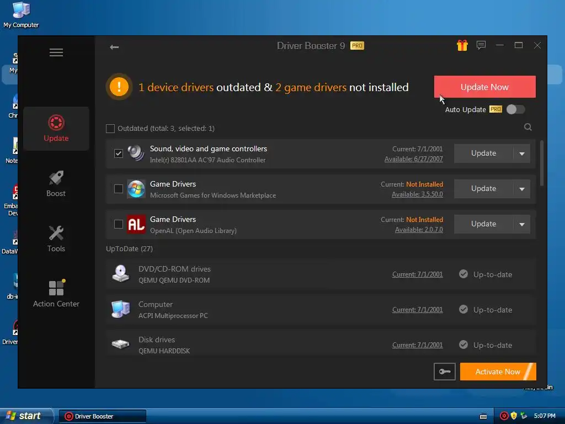Click the security shield tray icon
565x424 pixels.
pyautogui.click(x=514, y=416)
